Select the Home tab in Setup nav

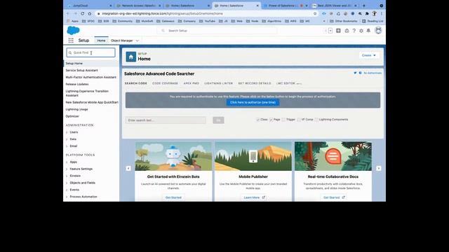click(x=101, y=41)
